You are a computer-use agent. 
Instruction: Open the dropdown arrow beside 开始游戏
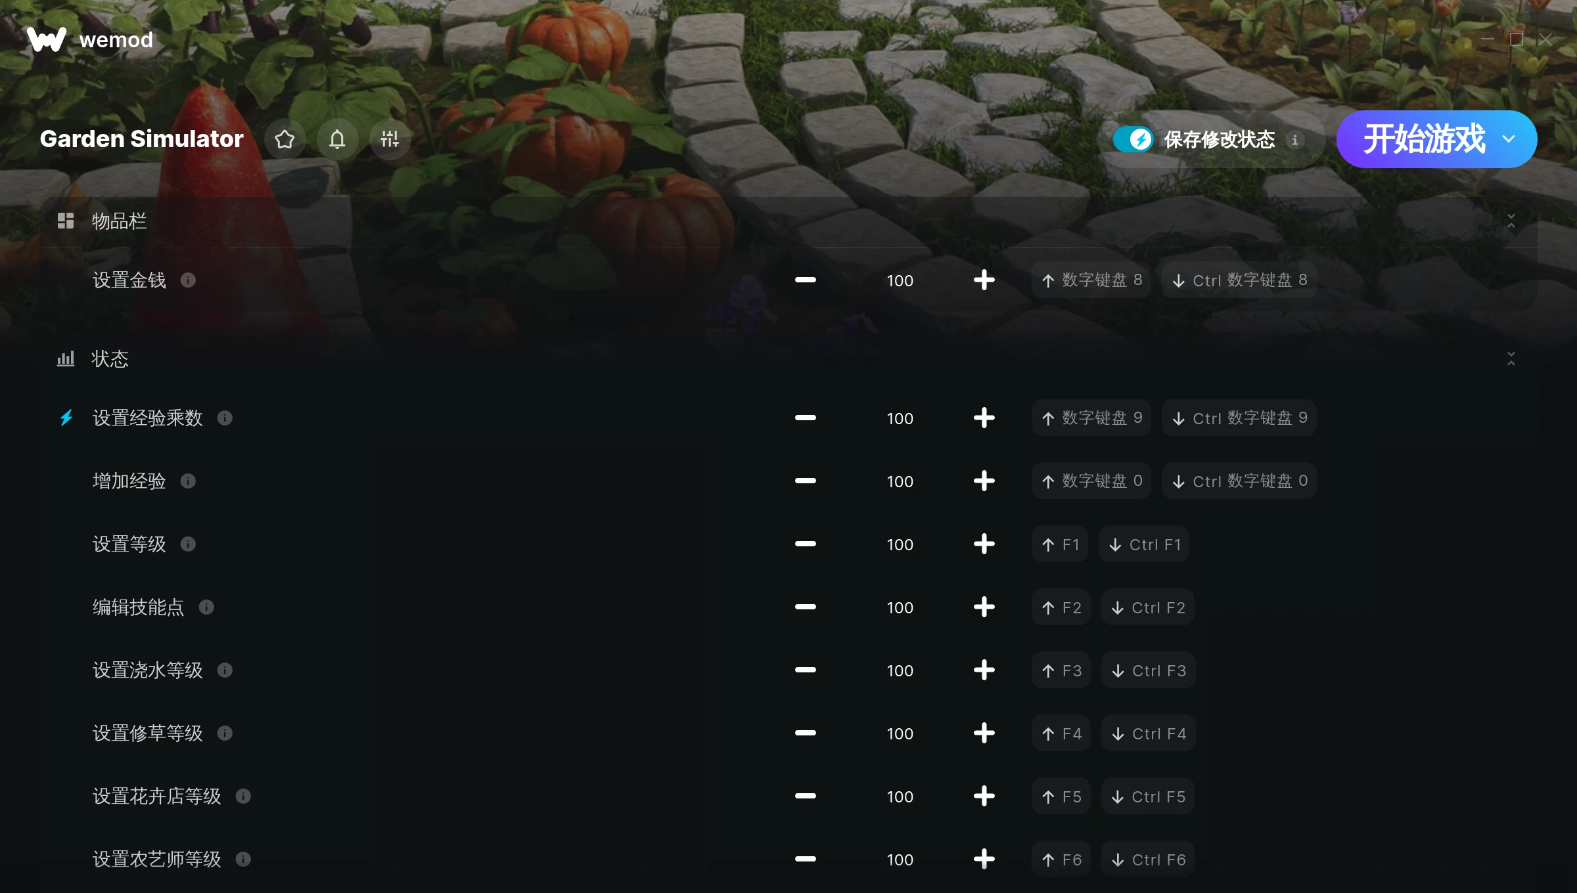[1509, 139]
